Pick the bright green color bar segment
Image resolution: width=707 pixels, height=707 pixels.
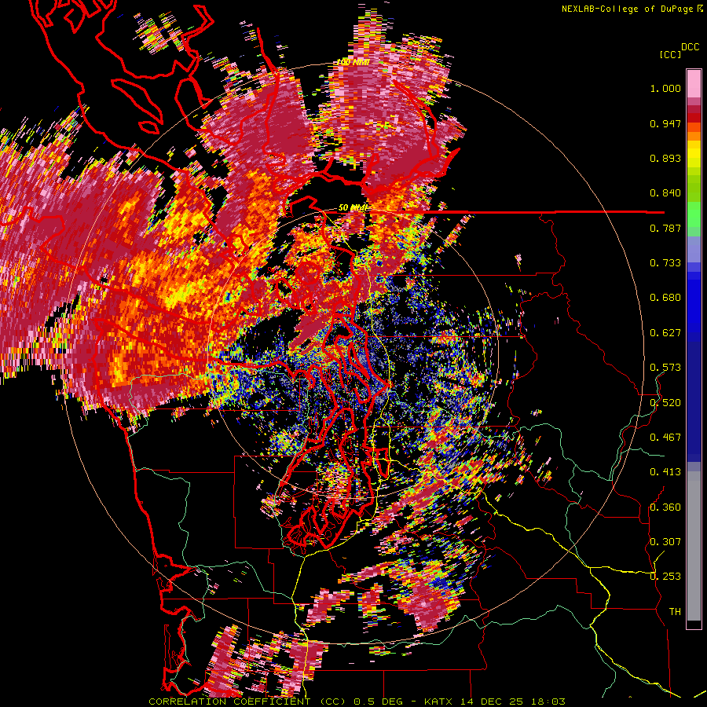694,213
